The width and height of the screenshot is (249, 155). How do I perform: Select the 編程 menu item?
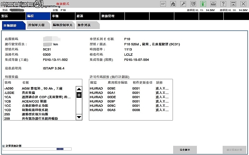coord(38,16)
